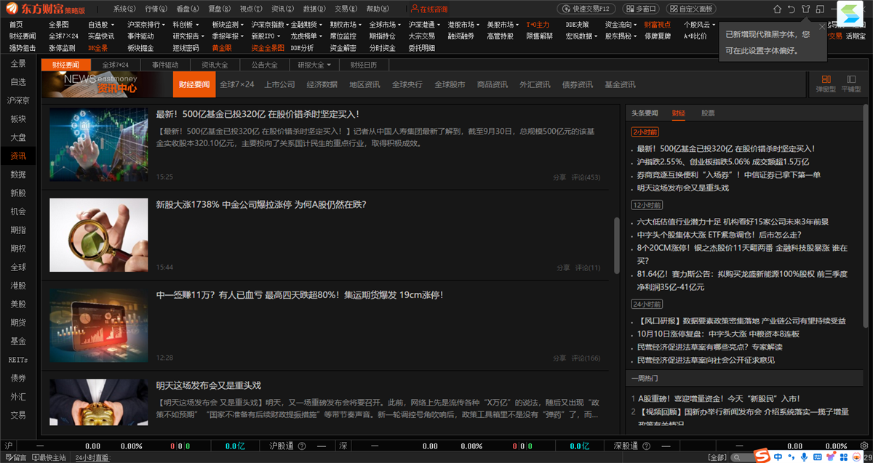The image size is (873, 463).
Task: Switch to 弹窗型 popup layout
Action: [x=826, y=84]
